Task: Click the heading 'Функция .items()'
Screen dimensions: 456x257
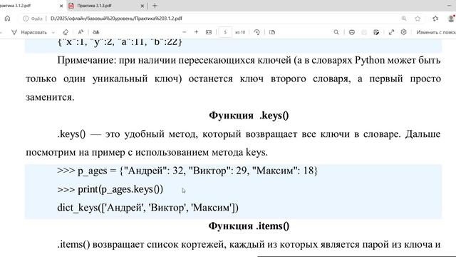Action: point(249,226)
